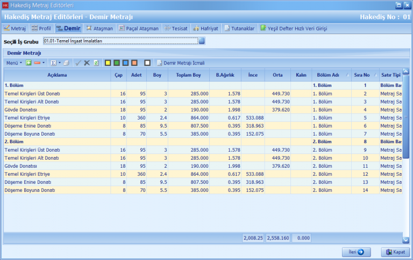Open the dropdown arrow beside sigma icon

coord(59,63)
